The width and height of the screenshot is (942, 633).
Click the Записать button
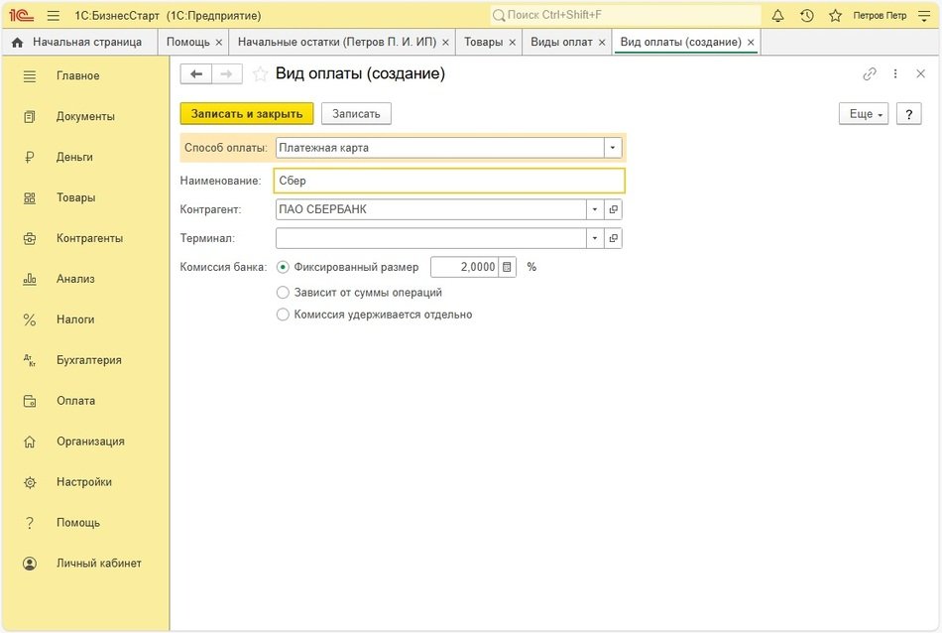(x=356, y=114)
